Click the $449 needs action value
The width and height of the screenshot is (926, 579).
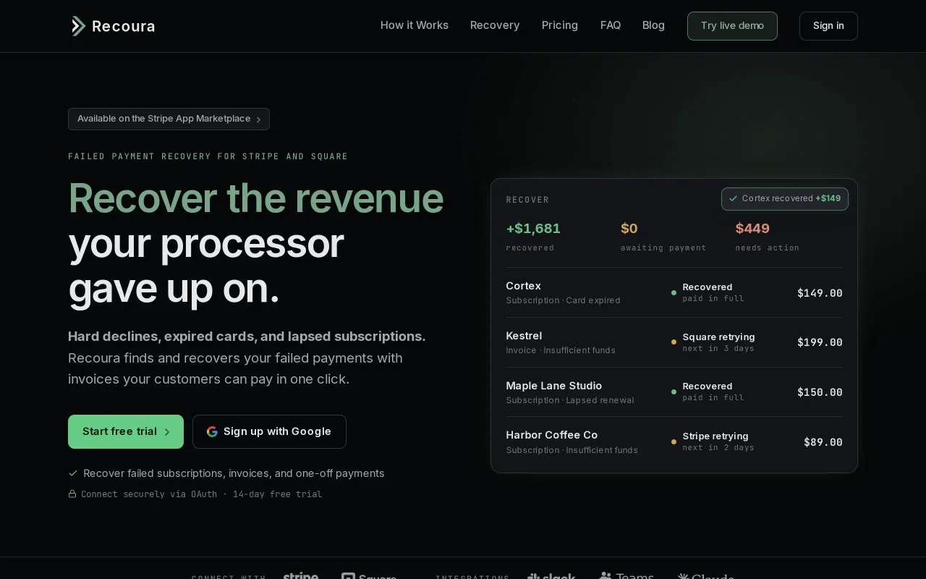(752, 229)
